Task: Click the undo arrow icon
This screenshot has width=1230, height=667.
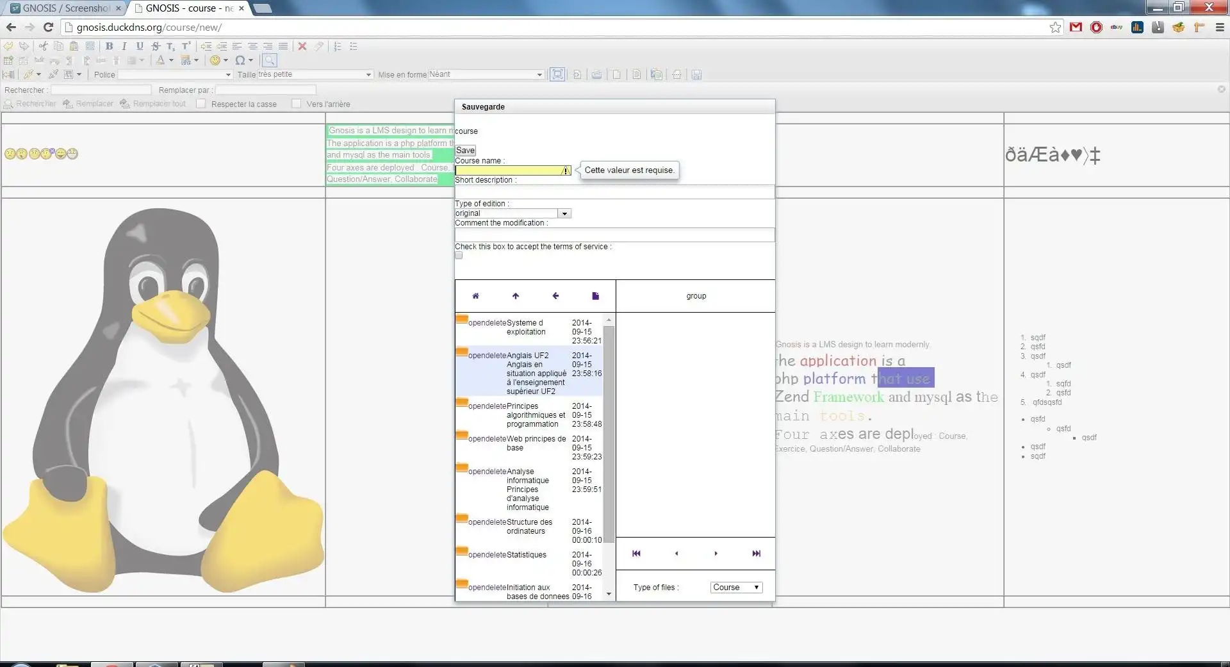Action: [x=9, y=46]
